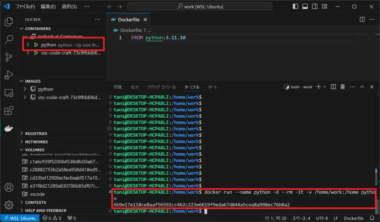The width and height of the screenshot is (380, 222).
Task: Open the Extensions view icon
Action: (9, 111)
